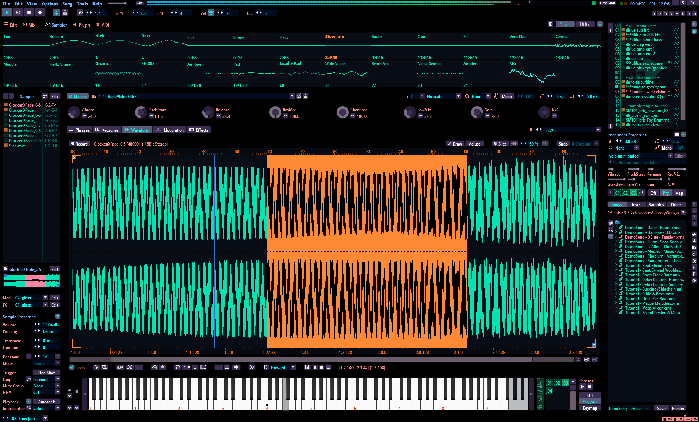The height and width of the screenshot is (422, 699).
Task: Toggle the Snap button
Action: click(563, 144)
